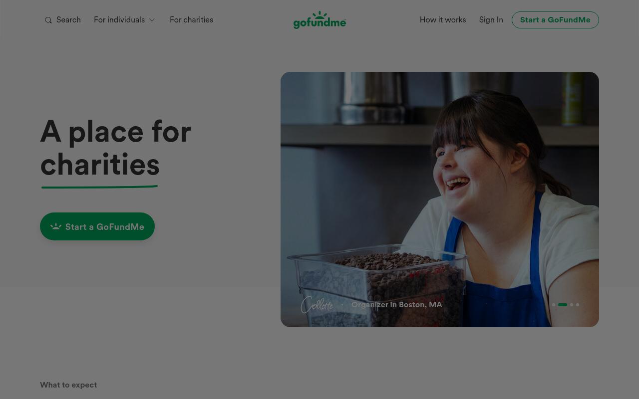Image resolution: width=639 pixels, height=399 pixels.
Task: Click the Organizer in Boston, MA caption
Action: tap(397, 305)
